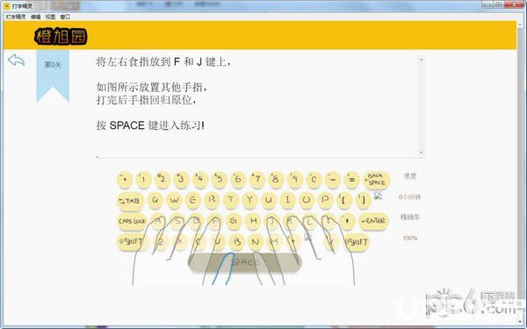
Task: Tap the number 6 key
Action: [238, 179]
